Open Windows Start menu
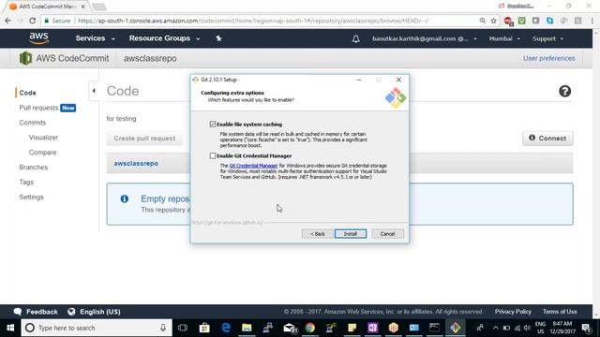 pos(10,328)
